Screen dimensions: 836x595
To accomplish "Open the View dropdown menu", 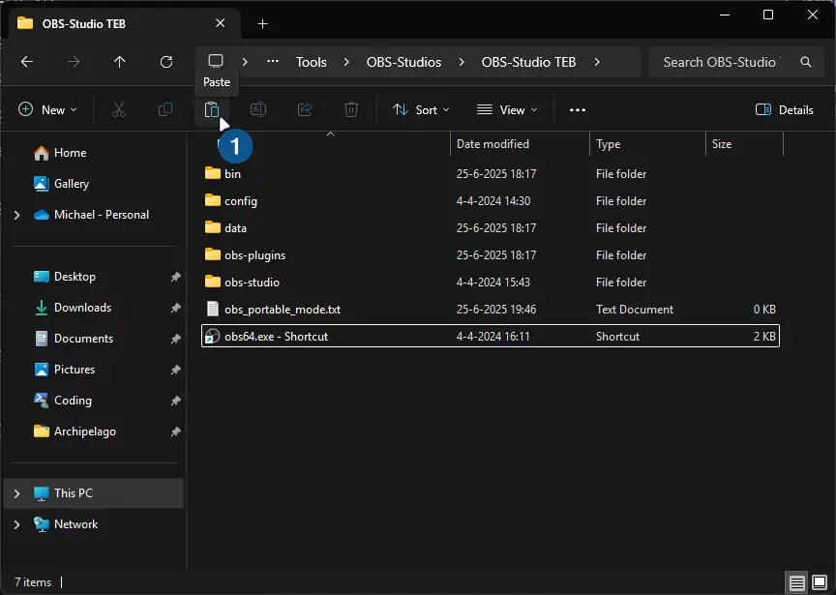I will click(507, 110).
